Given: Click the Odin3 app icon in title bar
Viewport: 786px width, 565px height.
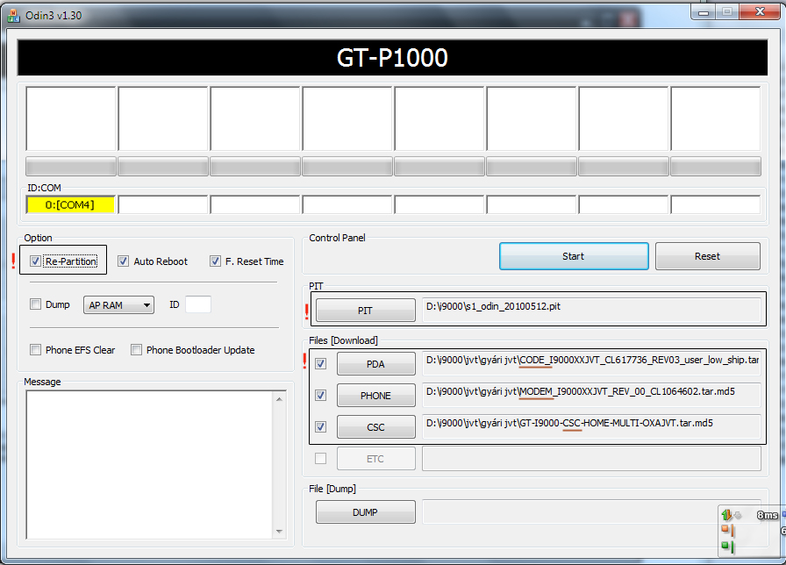Looking at the screenshot, I should pyautogui.click(x=13, y=16).
